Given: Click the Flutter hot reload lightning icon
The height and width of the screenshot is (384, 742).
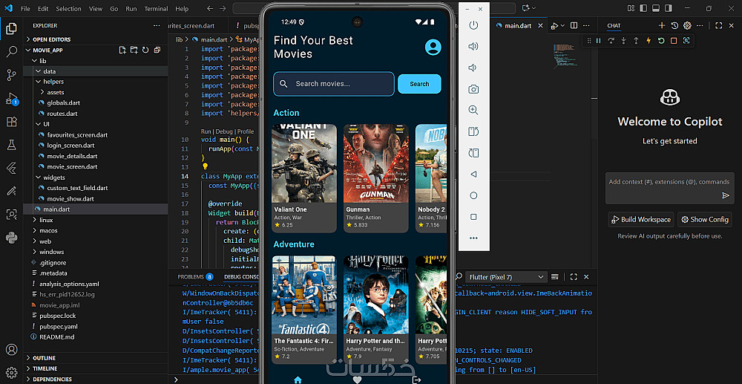Looking at the screenshot, I should coord(649,41).
